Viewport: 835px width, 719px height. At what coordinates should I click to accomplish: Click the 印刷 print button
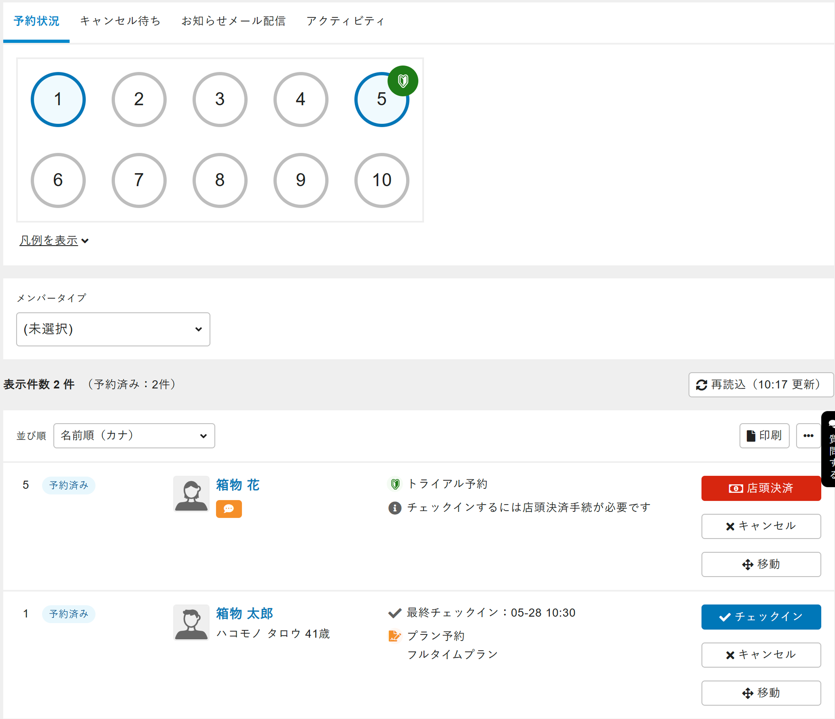click(764, 436)
